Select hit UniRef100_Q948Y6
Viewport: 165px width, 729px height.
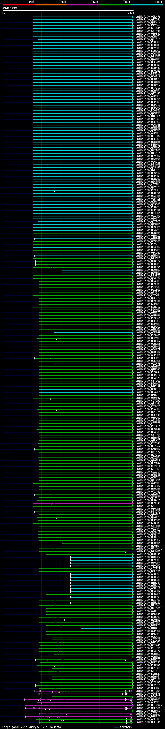click(x=148, y=694)
